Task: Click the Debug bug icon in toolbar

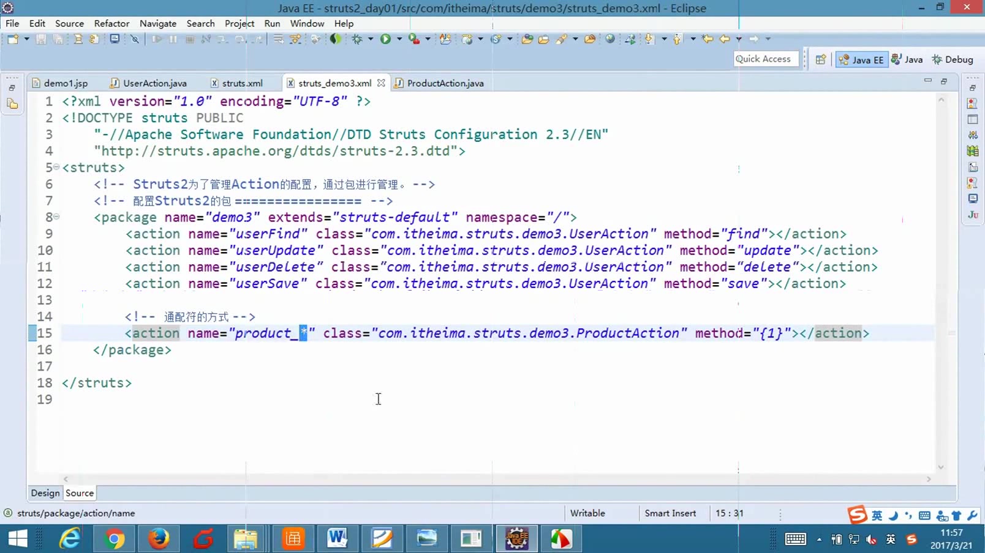Action: pos(357,39)
